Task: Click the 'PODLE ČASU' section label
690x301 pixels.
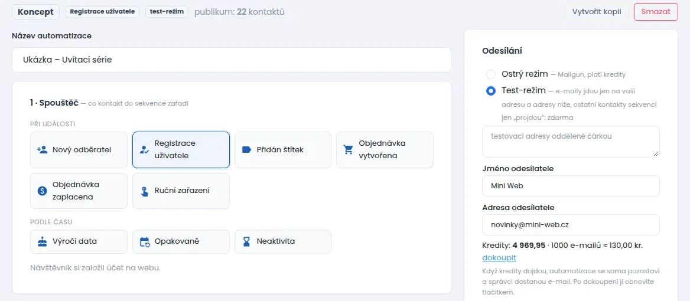Action: [51, 222]
